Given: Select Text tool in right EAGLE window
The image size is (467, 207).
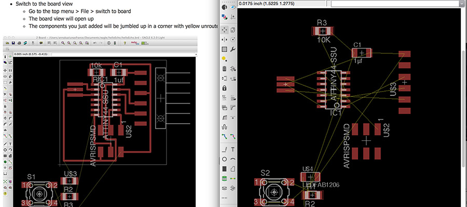Looking at the screenshot, I should click(233, 149).
